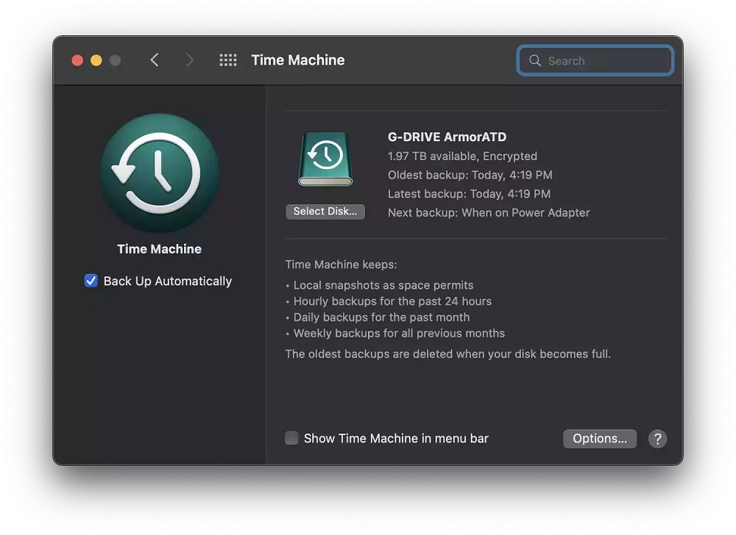Screen dimensions: 736x535
Task: Click the Next backup power adapter text
Action: pos(489,212)
